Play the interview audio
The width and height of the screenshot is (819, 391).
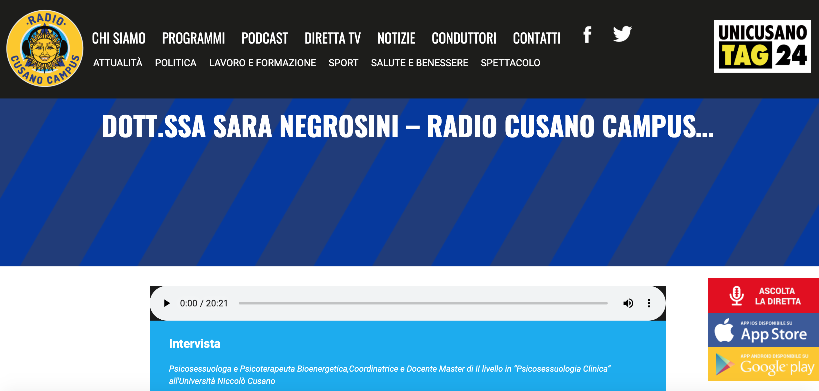coord(167,303)
